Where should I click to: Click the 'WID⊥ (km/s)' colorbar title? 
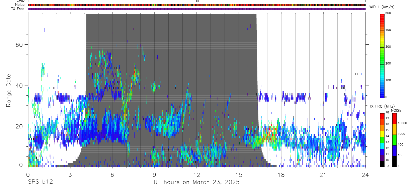pos(382,7)
